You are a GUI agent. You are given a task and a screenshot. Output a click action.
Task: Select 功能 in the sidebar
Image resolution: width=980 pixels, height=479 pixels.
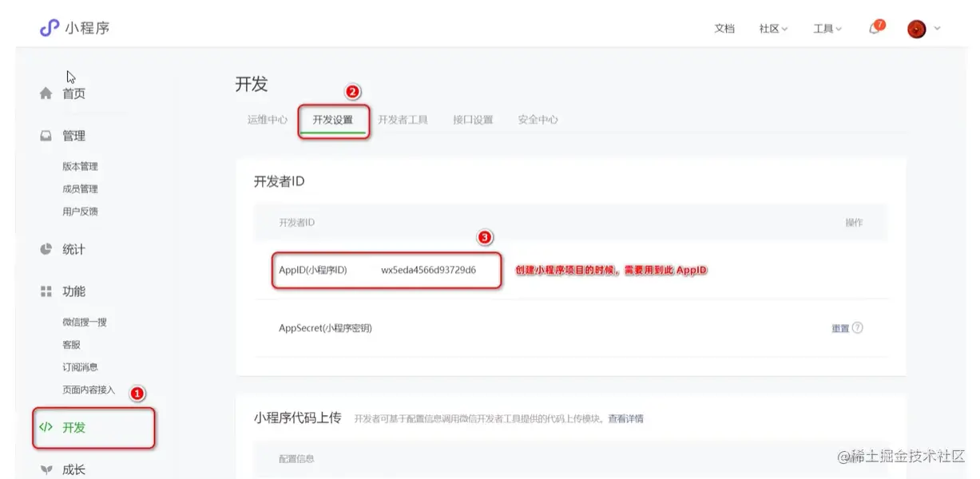[74, 291]
